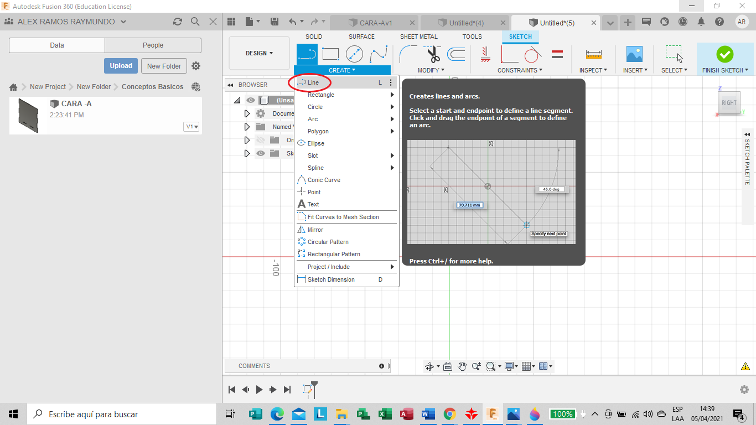This screenshot has height=425, width=756.
Task: Click the Save disk icon
Action: [x=274, y=22]
